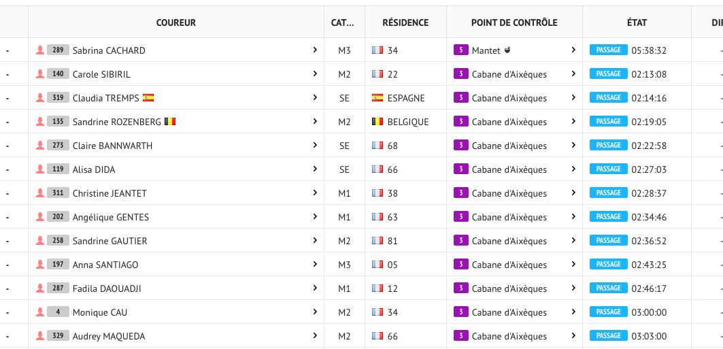Expand Claire BANNWARTH runner details chevron
Viewport: 723px width, 349px height.
(315, 146)
